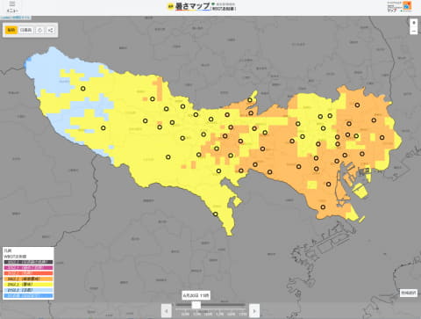The image size is (421, 319).
Task: Step to previous time with left arrow
Action: click(167, 310)
